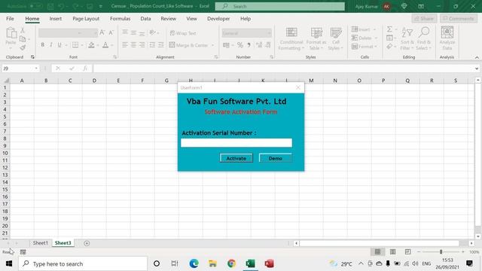The image size is (482, 271).
Task: Click Merge & Center
Action: [x=189, y=45]
